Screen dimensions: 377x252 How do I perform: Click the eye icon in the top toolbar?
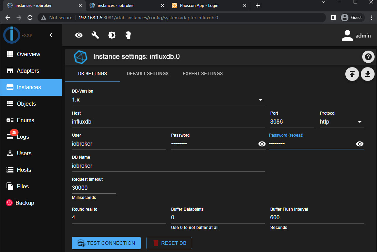click(x=79, y=35)
